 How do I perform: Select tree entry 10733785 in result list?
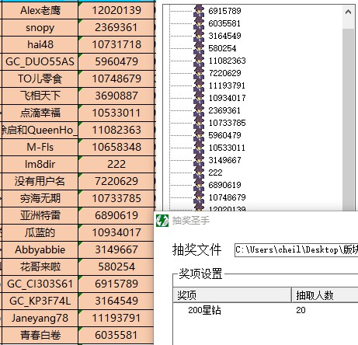click(x=227, y=123)
